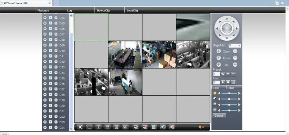289x135 pixels.
Task: Click the PTZ down arrow
Action: (227, 39)
